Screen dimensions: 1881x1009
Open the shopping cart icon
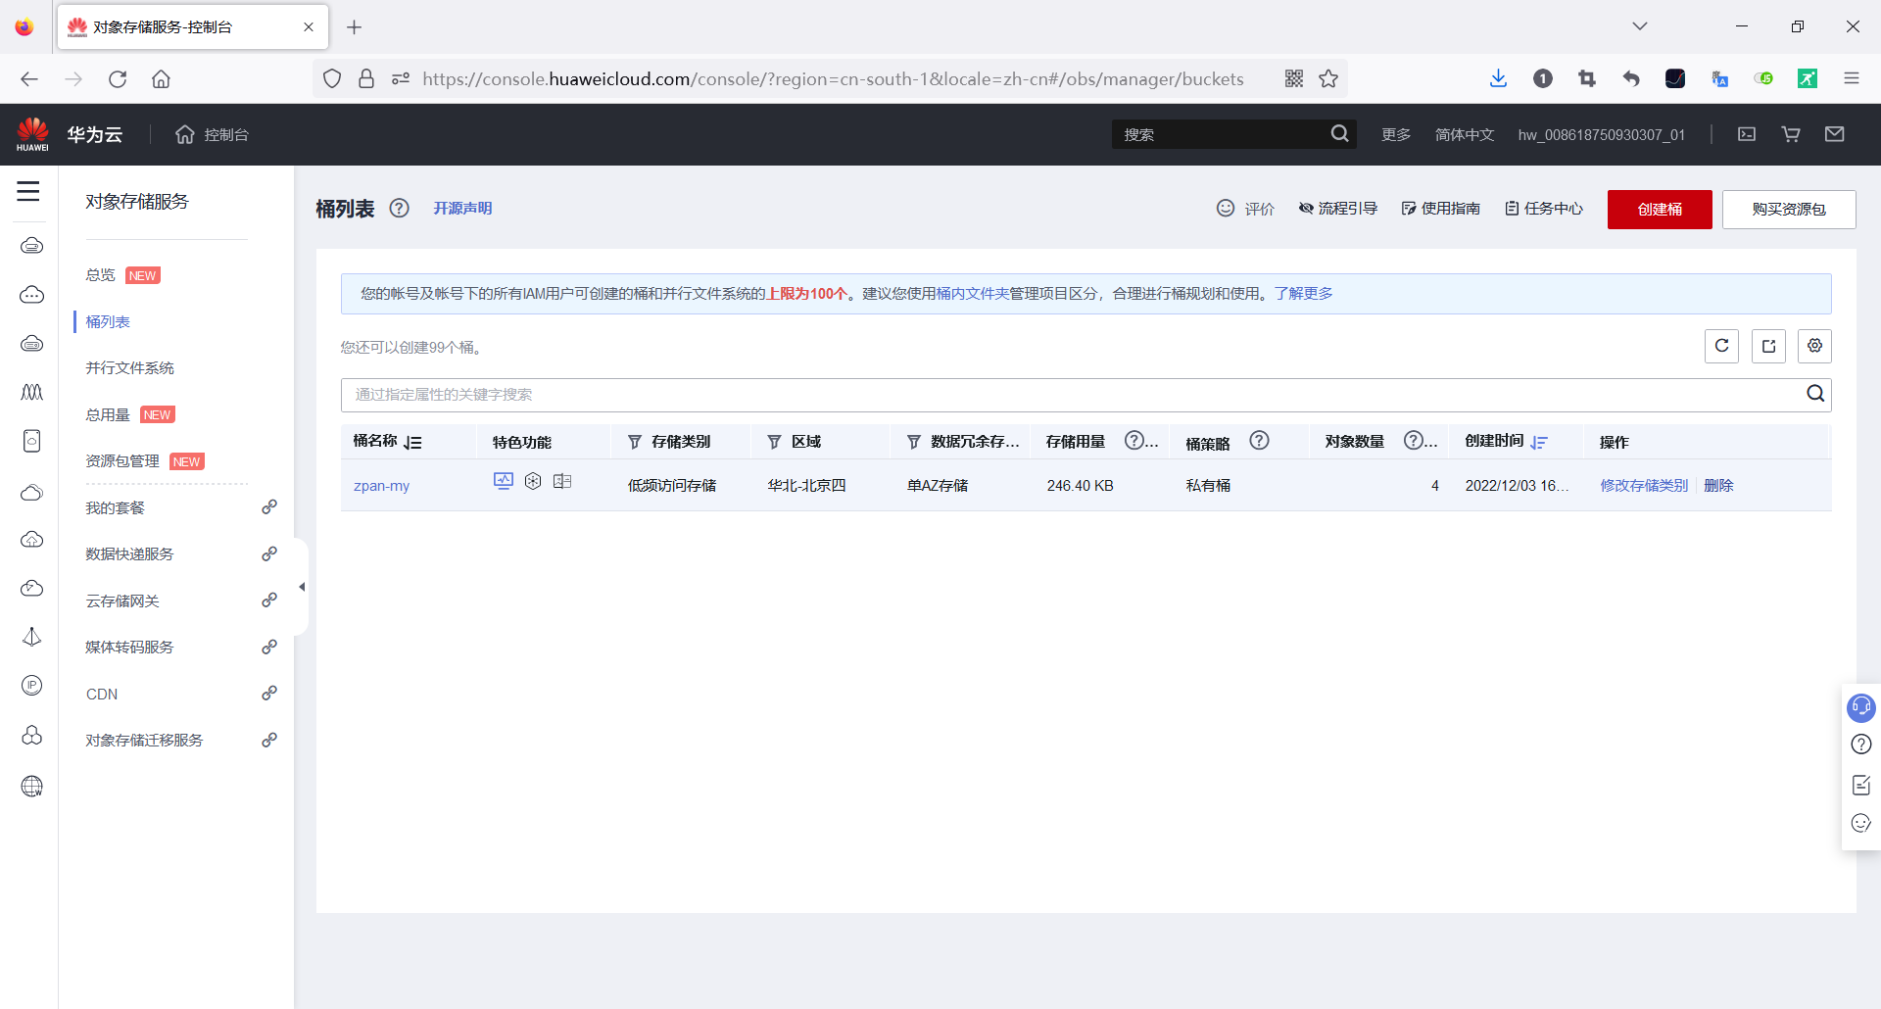(x=1791, y=134)
